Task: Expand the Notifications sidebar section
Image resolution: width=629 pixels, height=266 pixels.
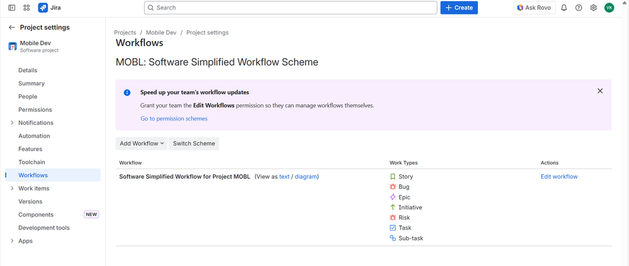Action: 12,123
